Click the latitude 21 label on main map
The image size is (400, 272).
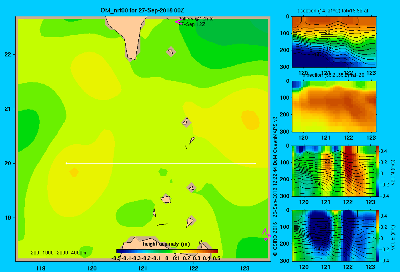(8, 109)
